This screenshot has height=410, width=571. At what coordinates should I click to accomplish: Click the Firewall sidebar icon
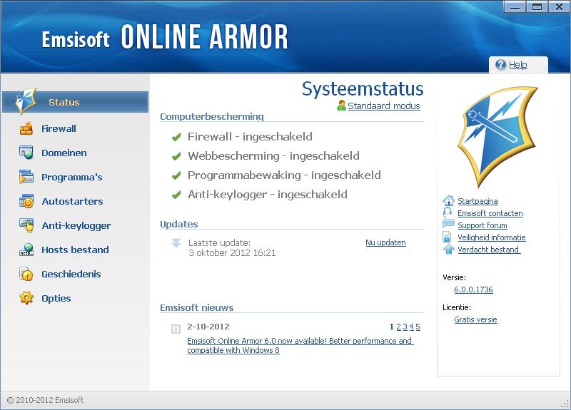point(26,129)
